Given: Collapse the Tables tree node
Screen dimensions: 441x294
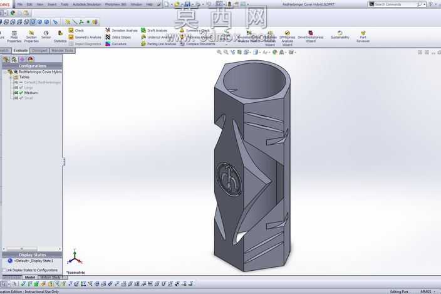Looking at the screenshot, I should tap(11, 77).
